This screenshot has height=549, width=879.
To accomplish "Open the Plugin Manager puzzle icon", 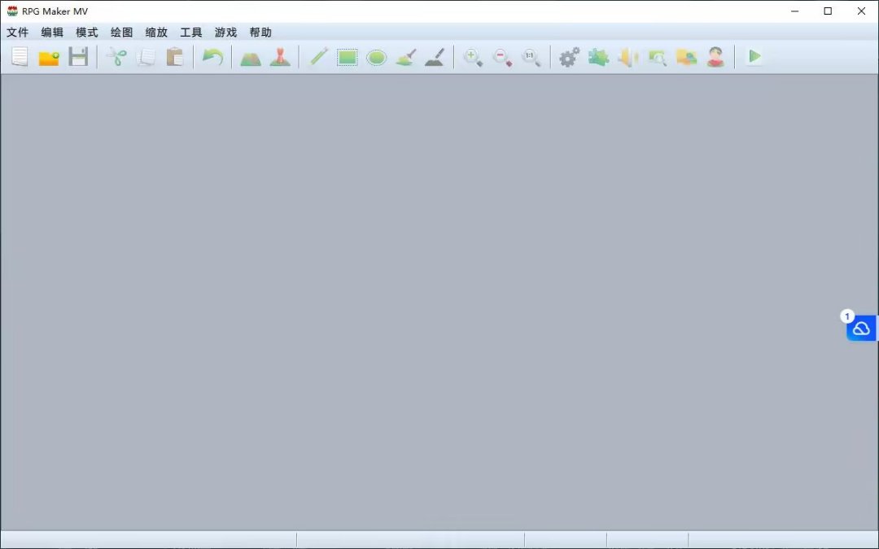I will [598, 57].
